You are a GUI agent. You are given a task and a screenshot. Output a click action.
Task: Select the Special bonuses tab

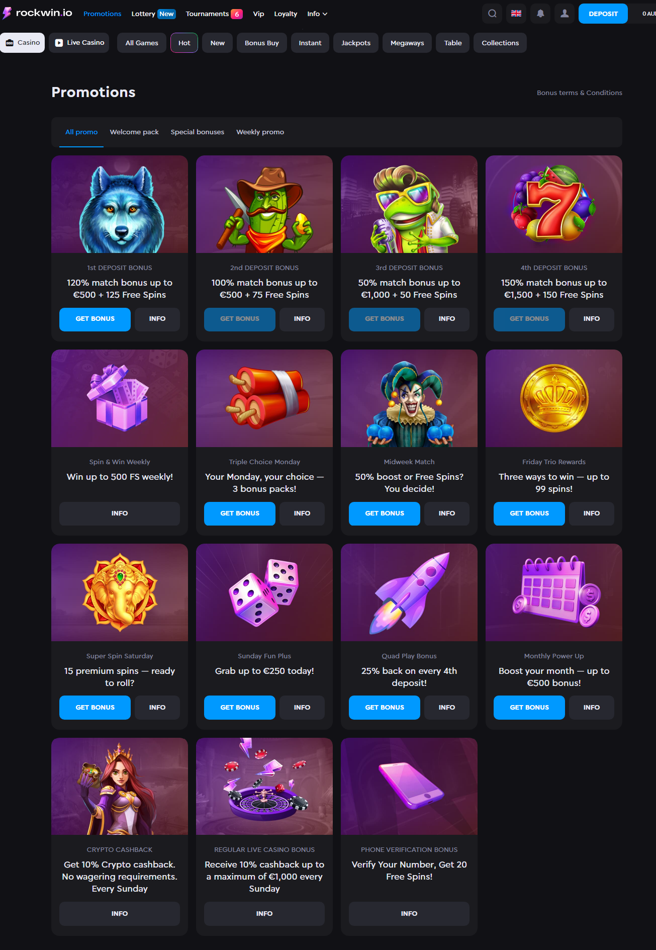[198, 132]
